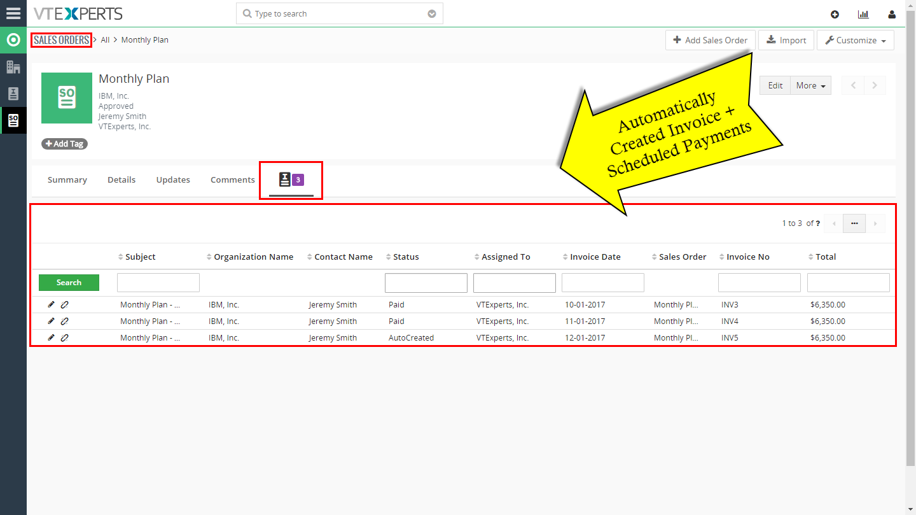The image size is (916, 515).
Task: Edit the INV3 invoice with pencil icon
Action: 52,304
